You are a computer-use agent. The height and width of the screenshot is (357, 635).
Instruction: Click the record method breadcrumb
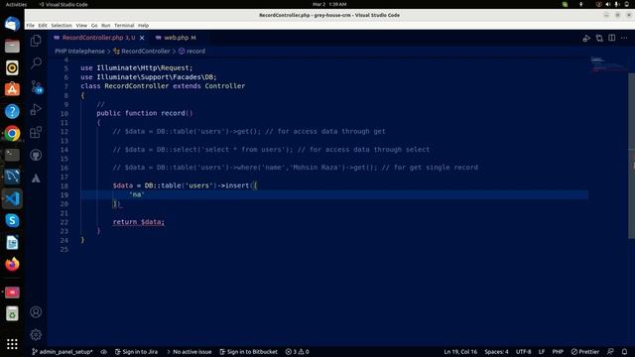click(191, 51)
